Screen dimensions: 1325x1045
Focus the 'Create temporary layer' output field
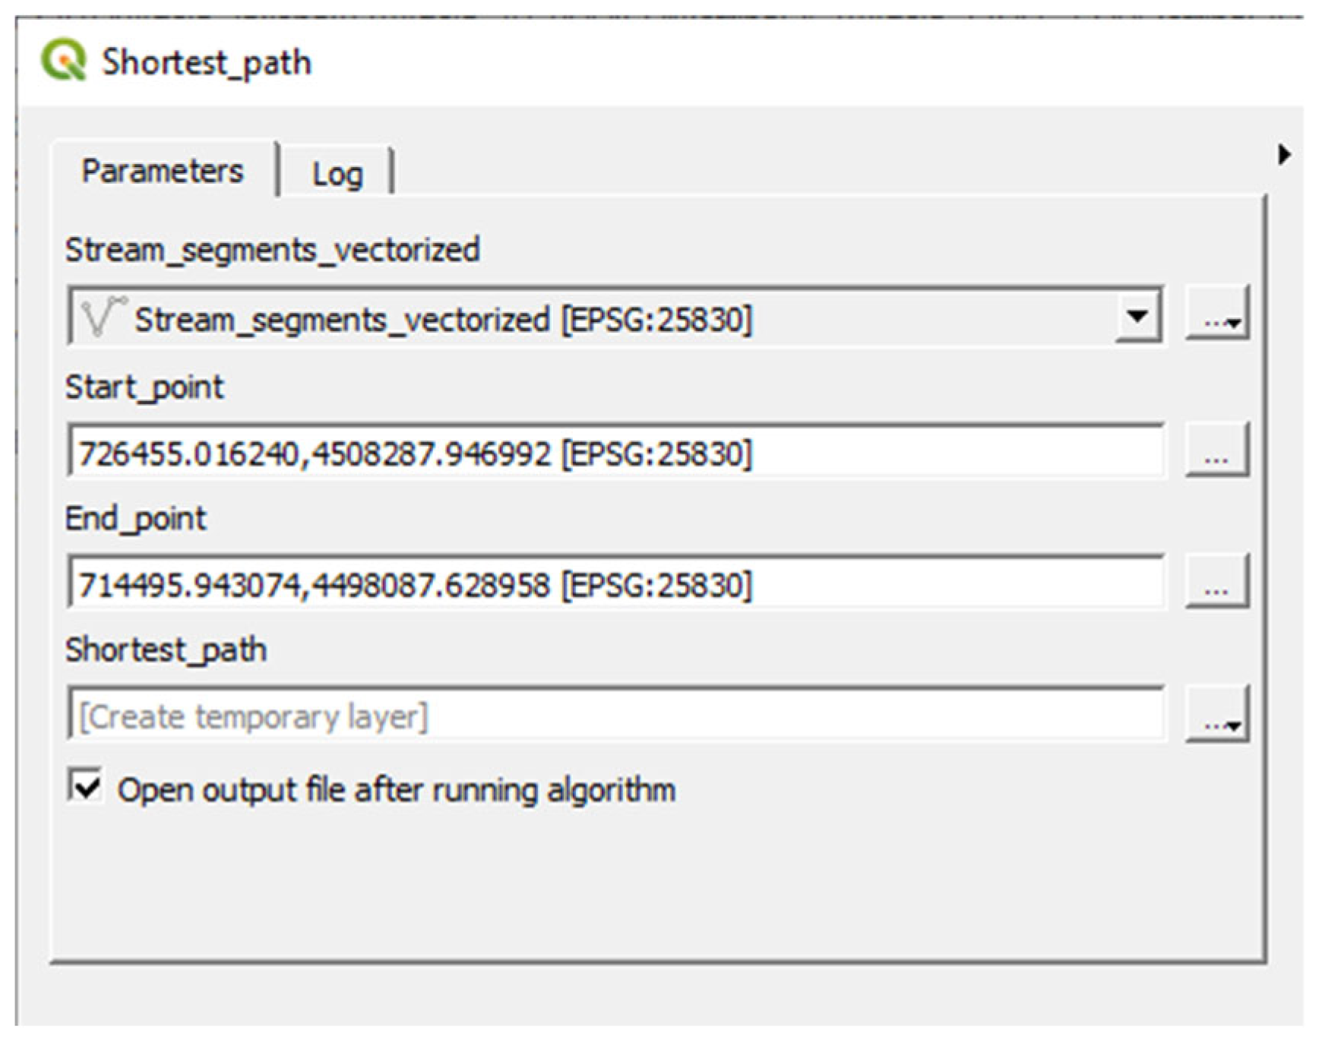(x=614, y=716)
